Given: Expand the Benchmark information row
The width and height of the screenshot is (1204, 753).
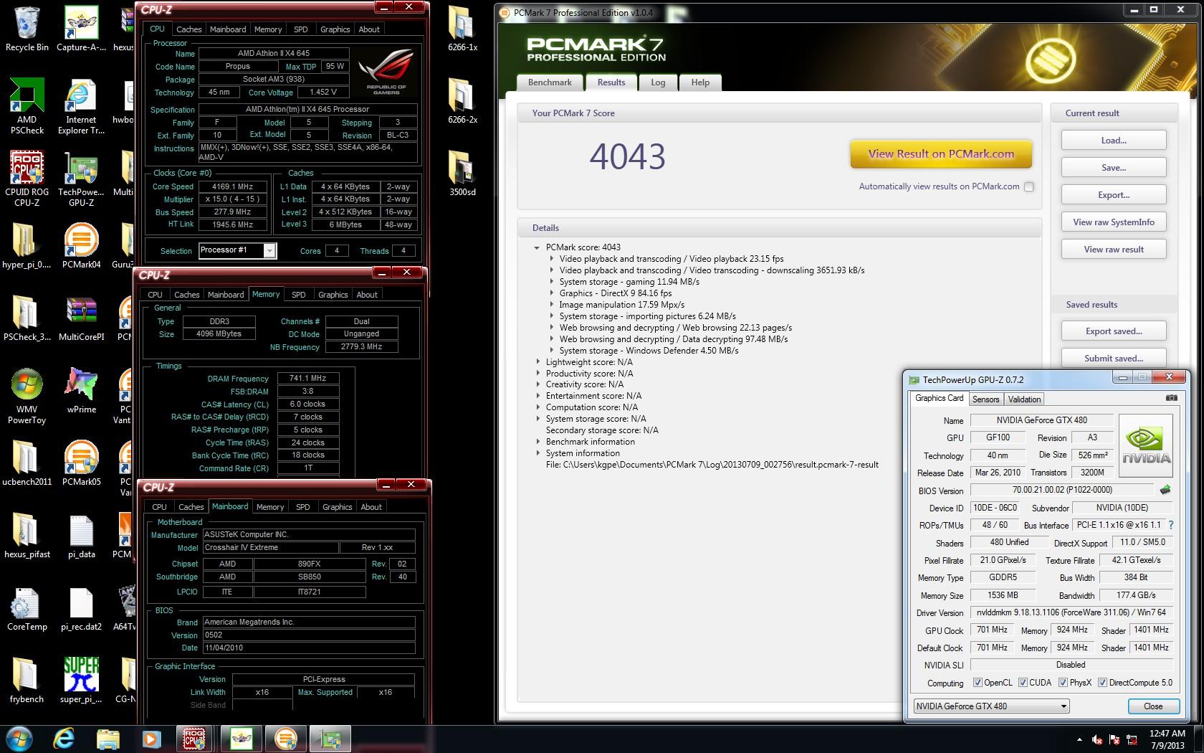Looking at the screenshot, I should 537,442.
